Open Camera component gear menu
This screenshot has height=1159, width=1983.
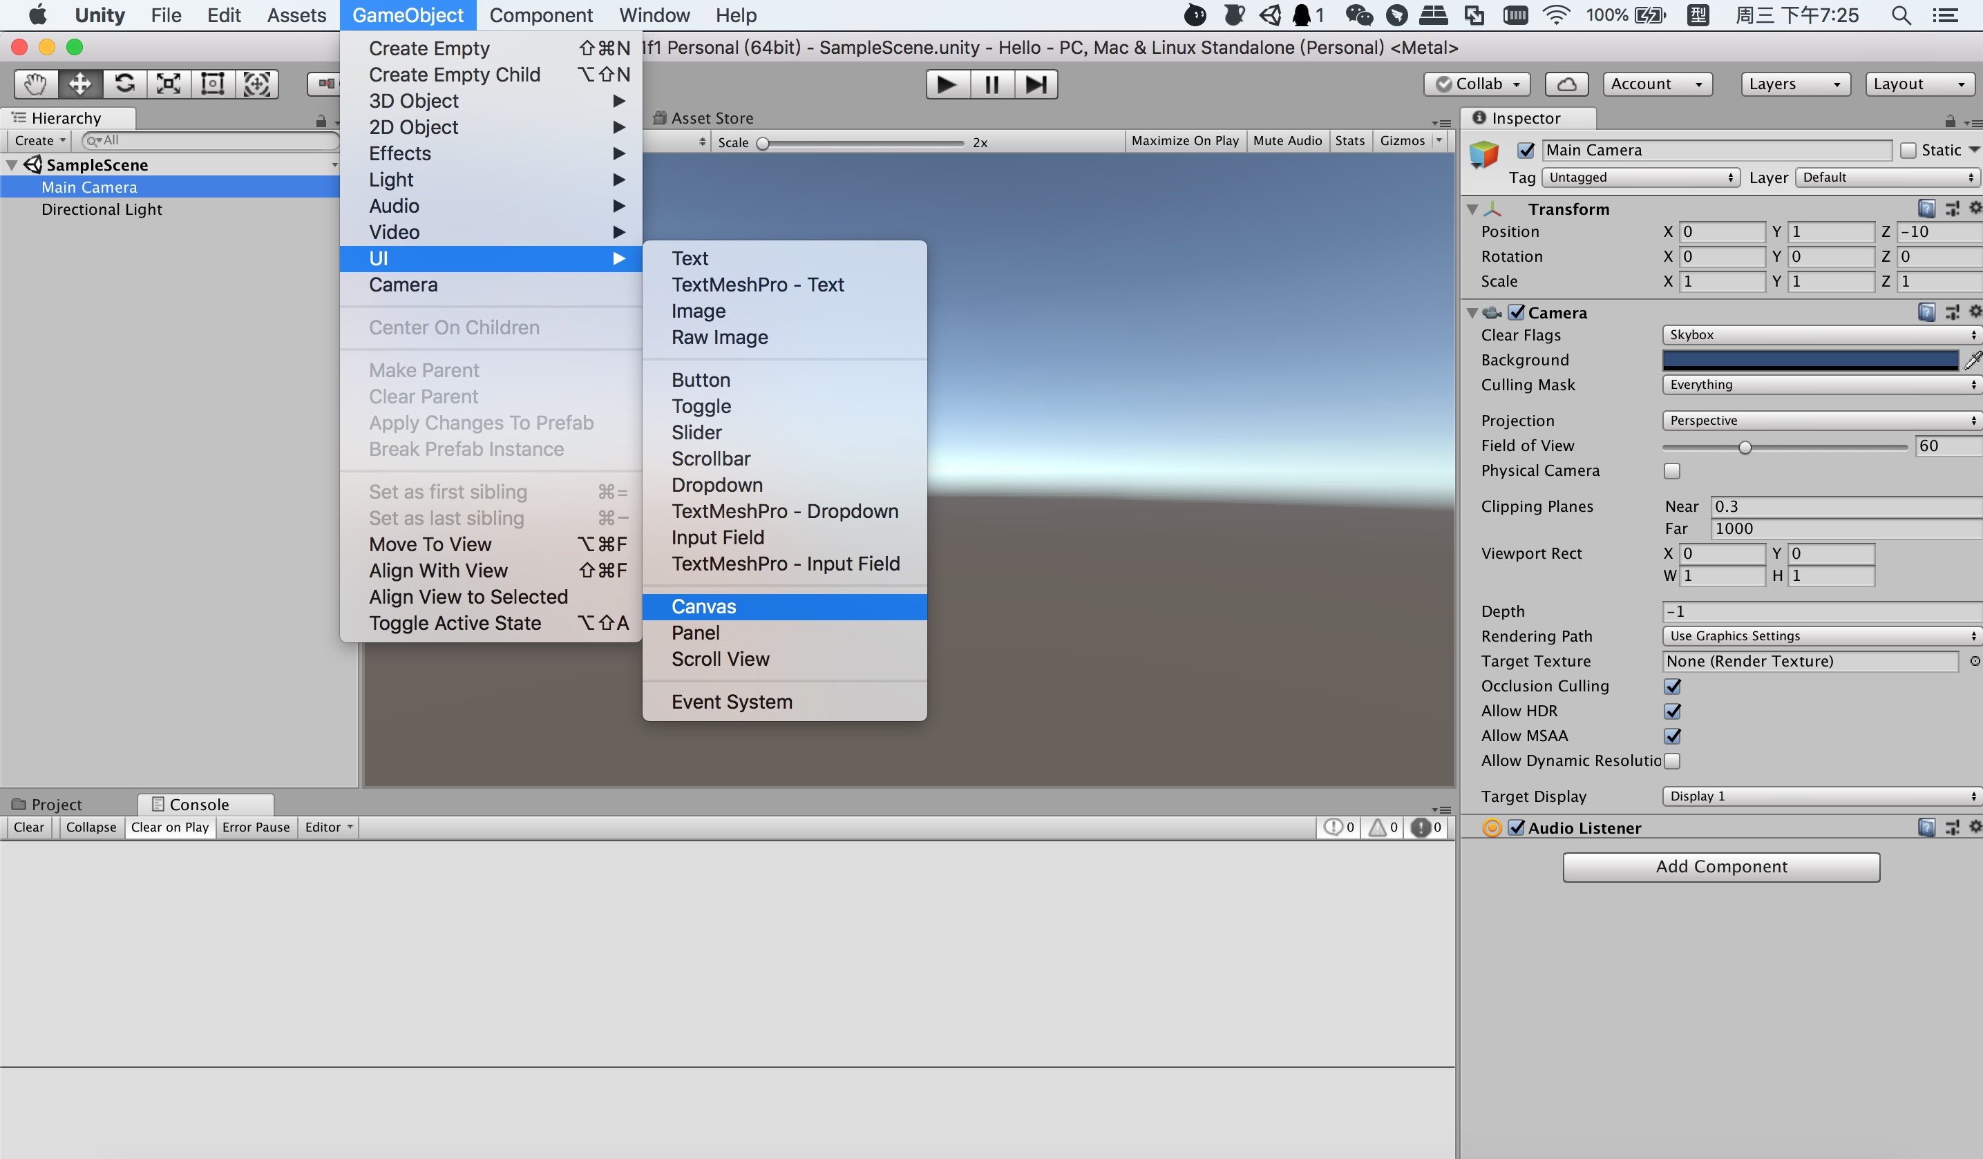(x=1974, y=312)
